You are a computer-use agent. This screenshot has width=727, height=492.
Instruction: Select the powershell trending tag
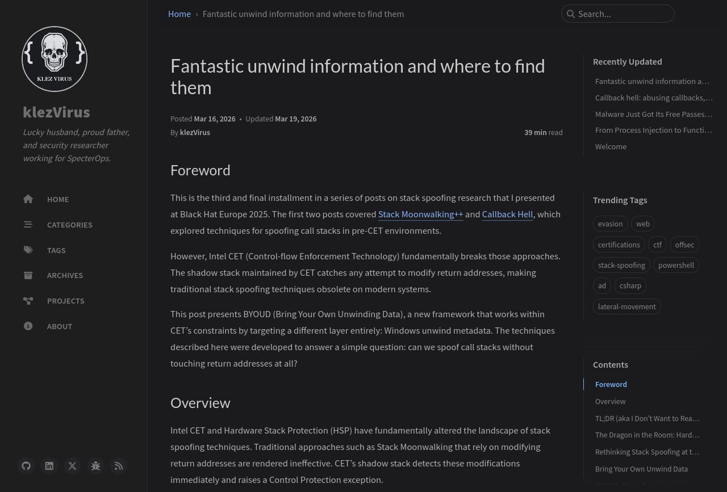(x=676, y=265)
